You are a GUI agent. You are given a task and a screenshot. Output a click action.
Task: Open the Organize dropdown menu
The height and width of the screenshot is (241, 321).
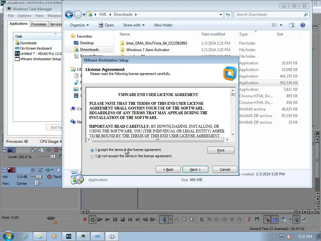pos(79,25)
